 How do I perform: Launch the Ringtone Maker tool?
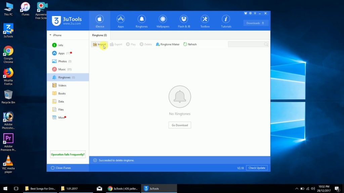(x=168, y=44)
